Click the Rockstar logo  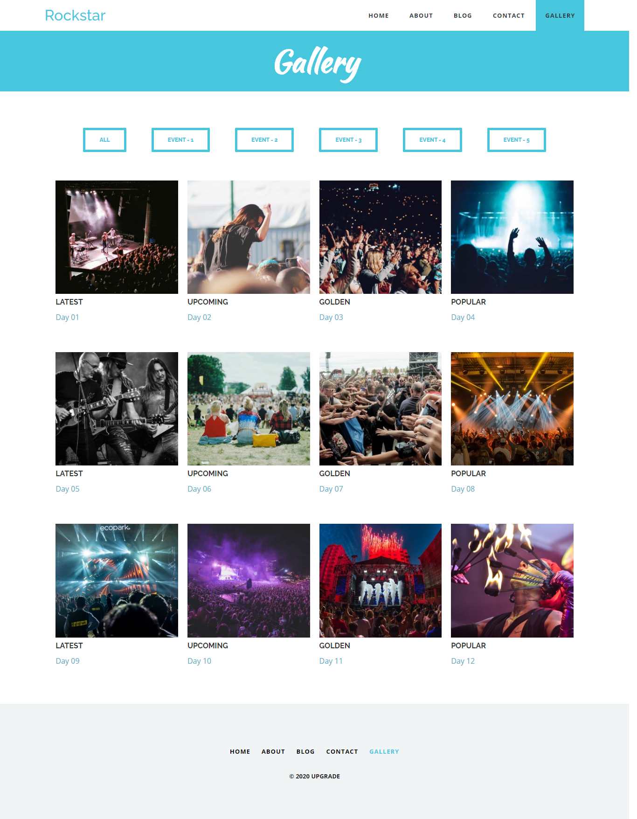point(75,15)
